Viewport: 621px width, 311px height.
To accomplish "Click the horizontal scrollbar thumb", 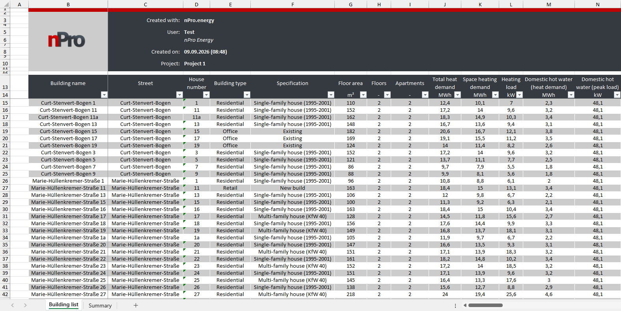I will pyautogui.click(x=485, y=305).
